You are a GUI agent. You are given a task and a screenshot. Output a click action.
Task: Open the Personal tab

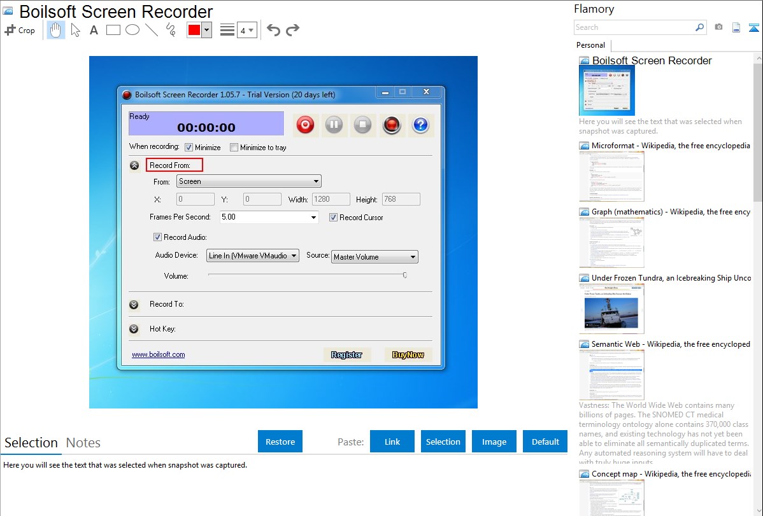[590, 45]
